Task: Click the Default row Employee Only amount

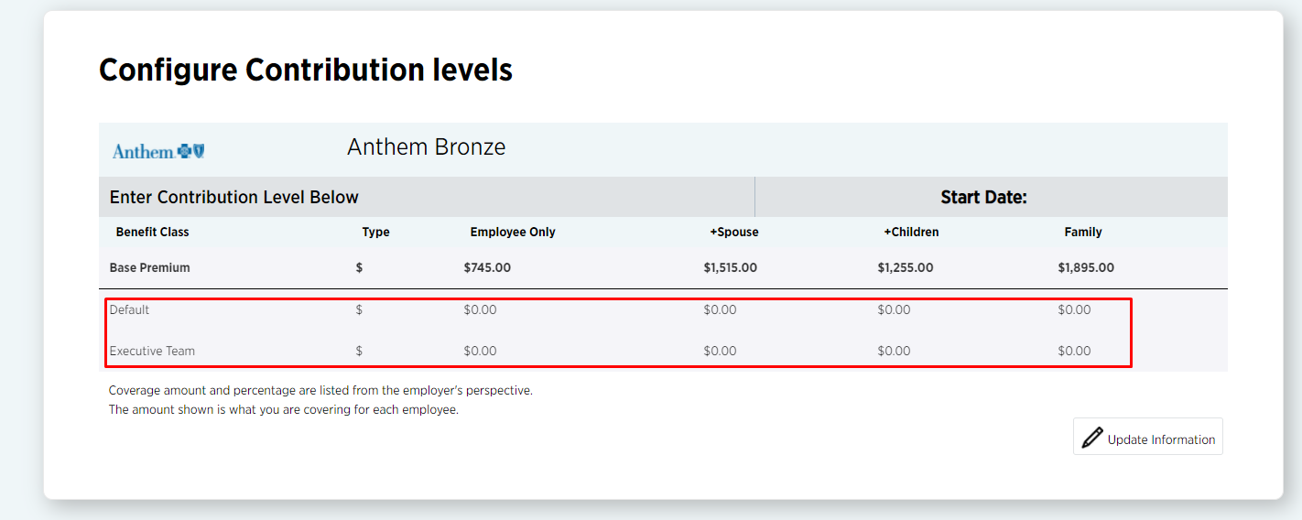Action: tap(480, 309)
